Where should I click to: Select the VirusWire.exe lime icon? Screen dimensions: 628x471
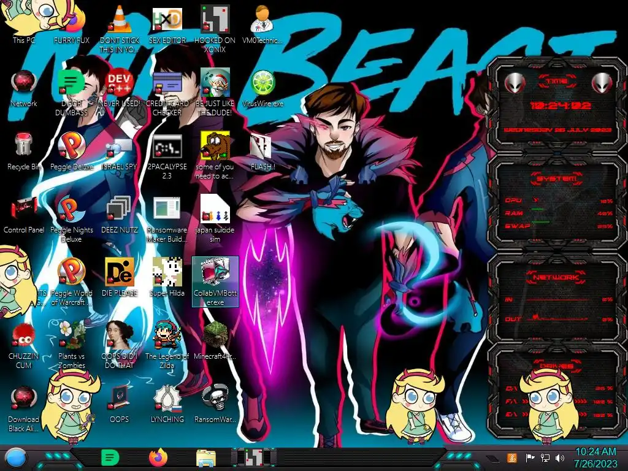(262, 88)
